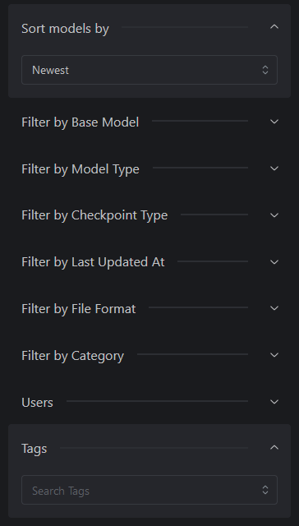Expand Filter by Checkpoint Type chevron
The height and width of the screenshot is (526, 299).
274,215
